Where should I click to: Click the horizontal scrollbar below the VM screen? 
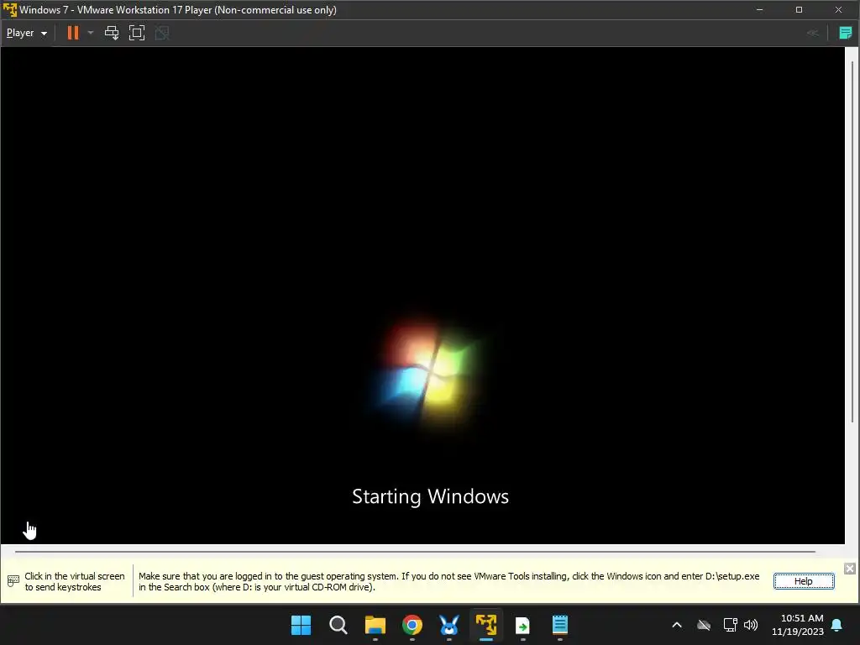pos(415,551)
